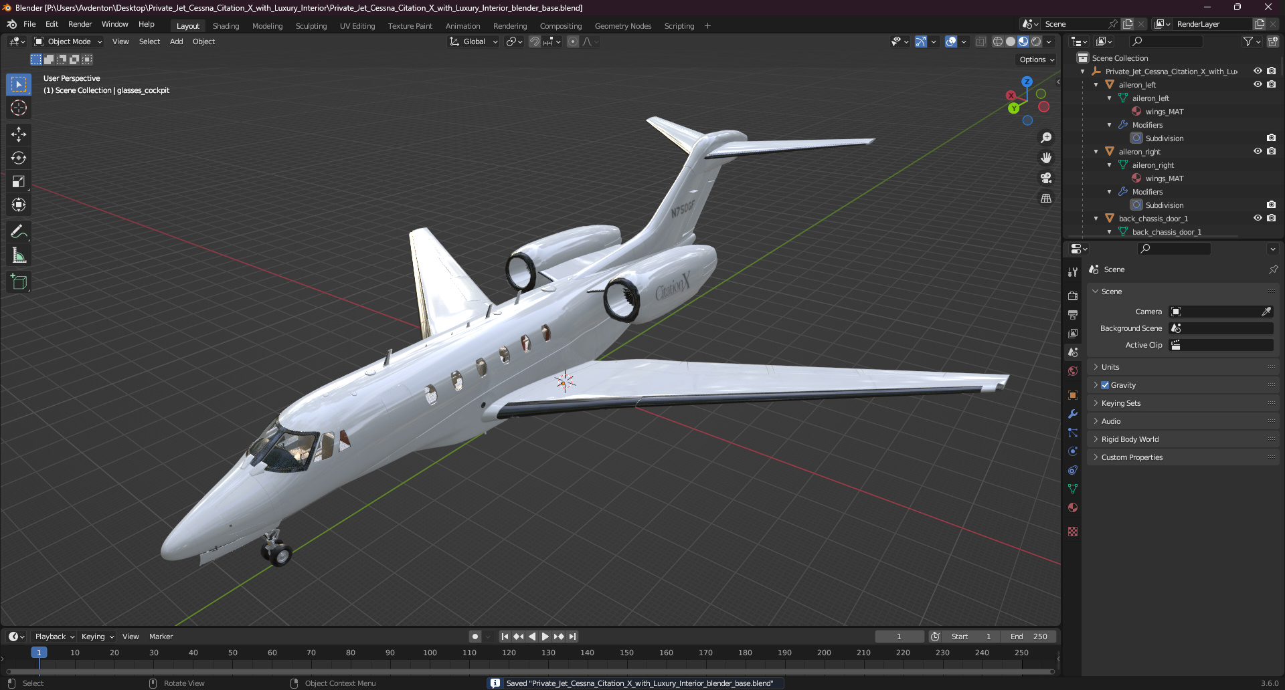Viewport: 1285px width, 690px height.
Task: Open the Particles properties tab
Action: (1073, 433)
